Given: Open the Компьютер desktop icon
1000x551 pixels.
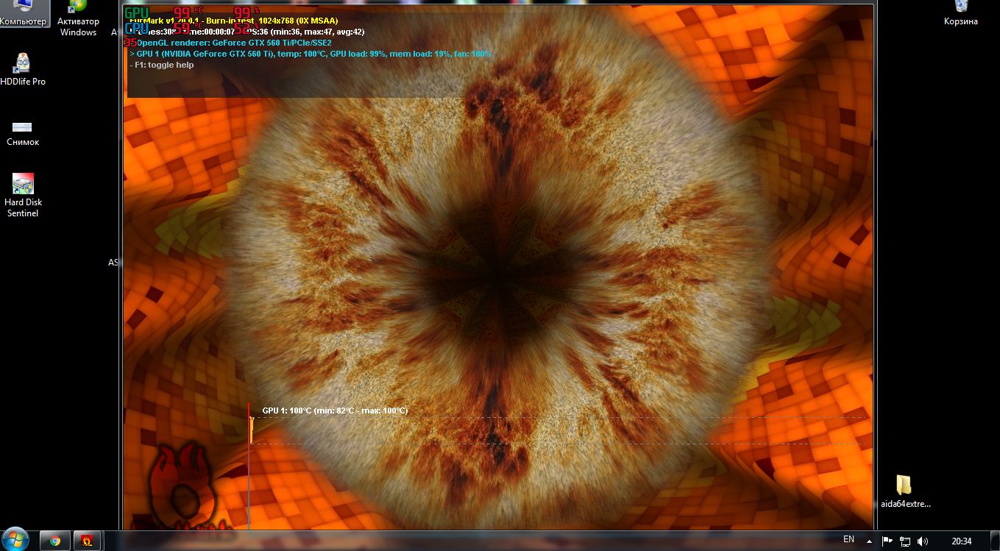Looking at the screenshot, I should pos(23,13).
